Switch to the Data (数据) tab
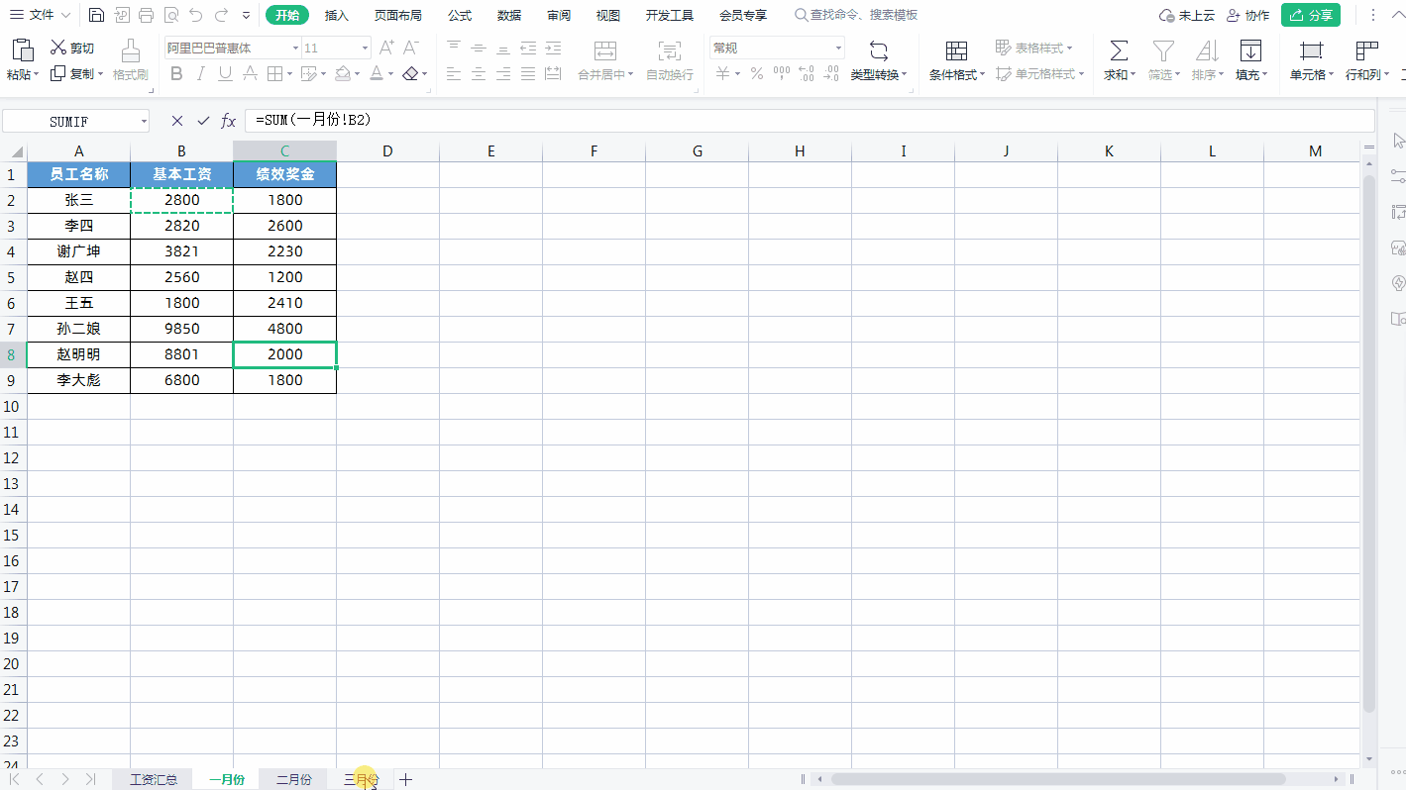The image size is (1406, 790). [x=509, y=15]
